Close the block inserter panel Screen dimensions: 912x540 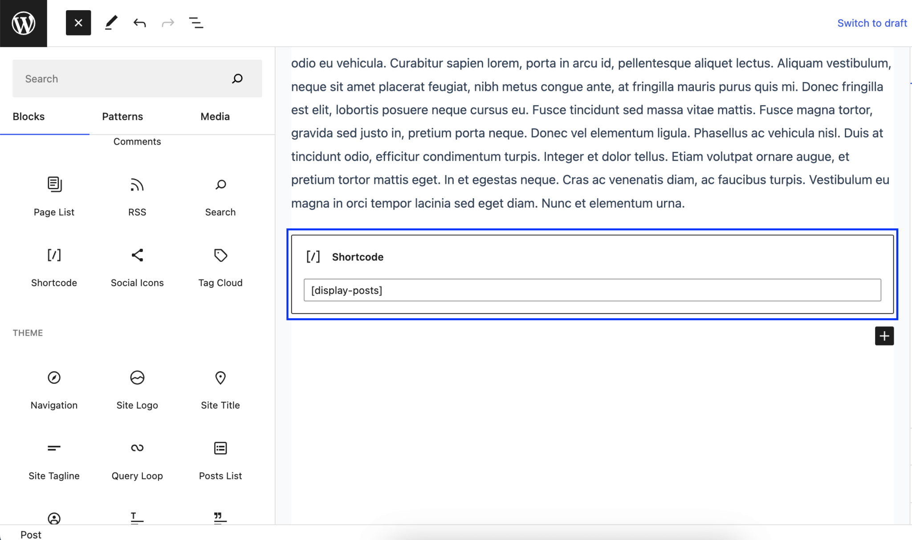coord(78,23)
